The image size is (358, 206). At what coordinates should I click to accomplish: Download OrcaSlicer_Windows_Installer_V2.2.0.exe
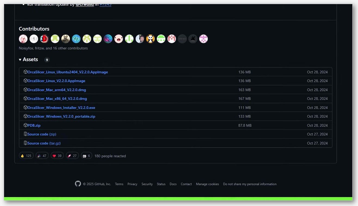(x=61, y=107)
